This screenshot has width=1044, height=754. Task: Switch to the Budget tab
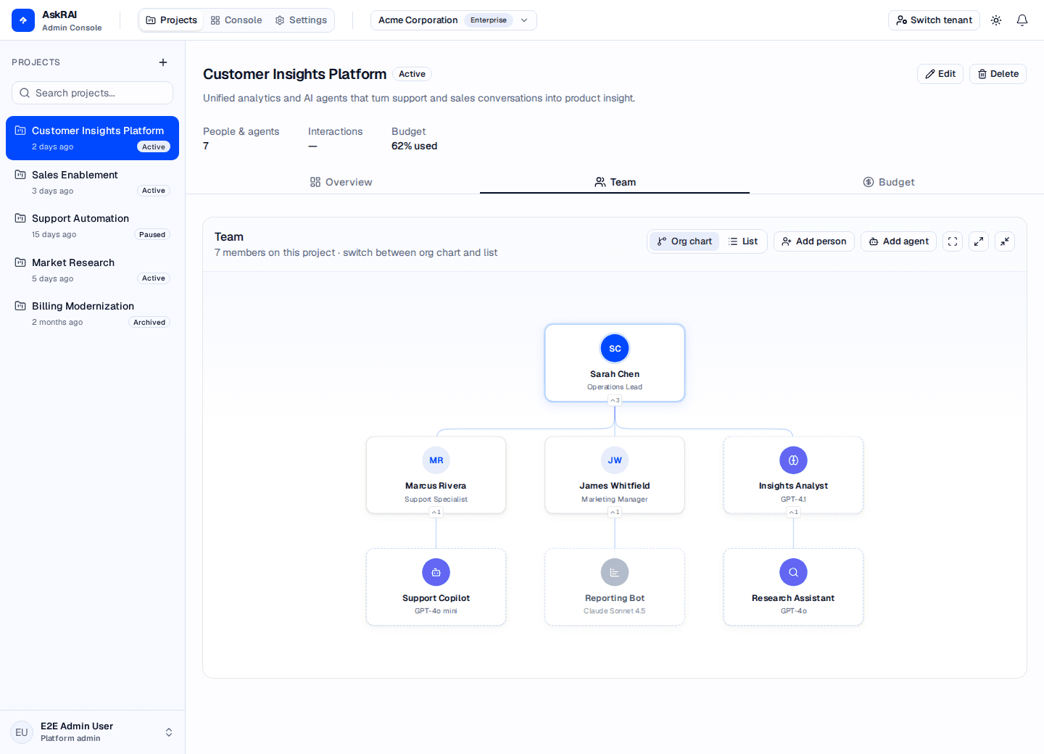tap(889, 182)
